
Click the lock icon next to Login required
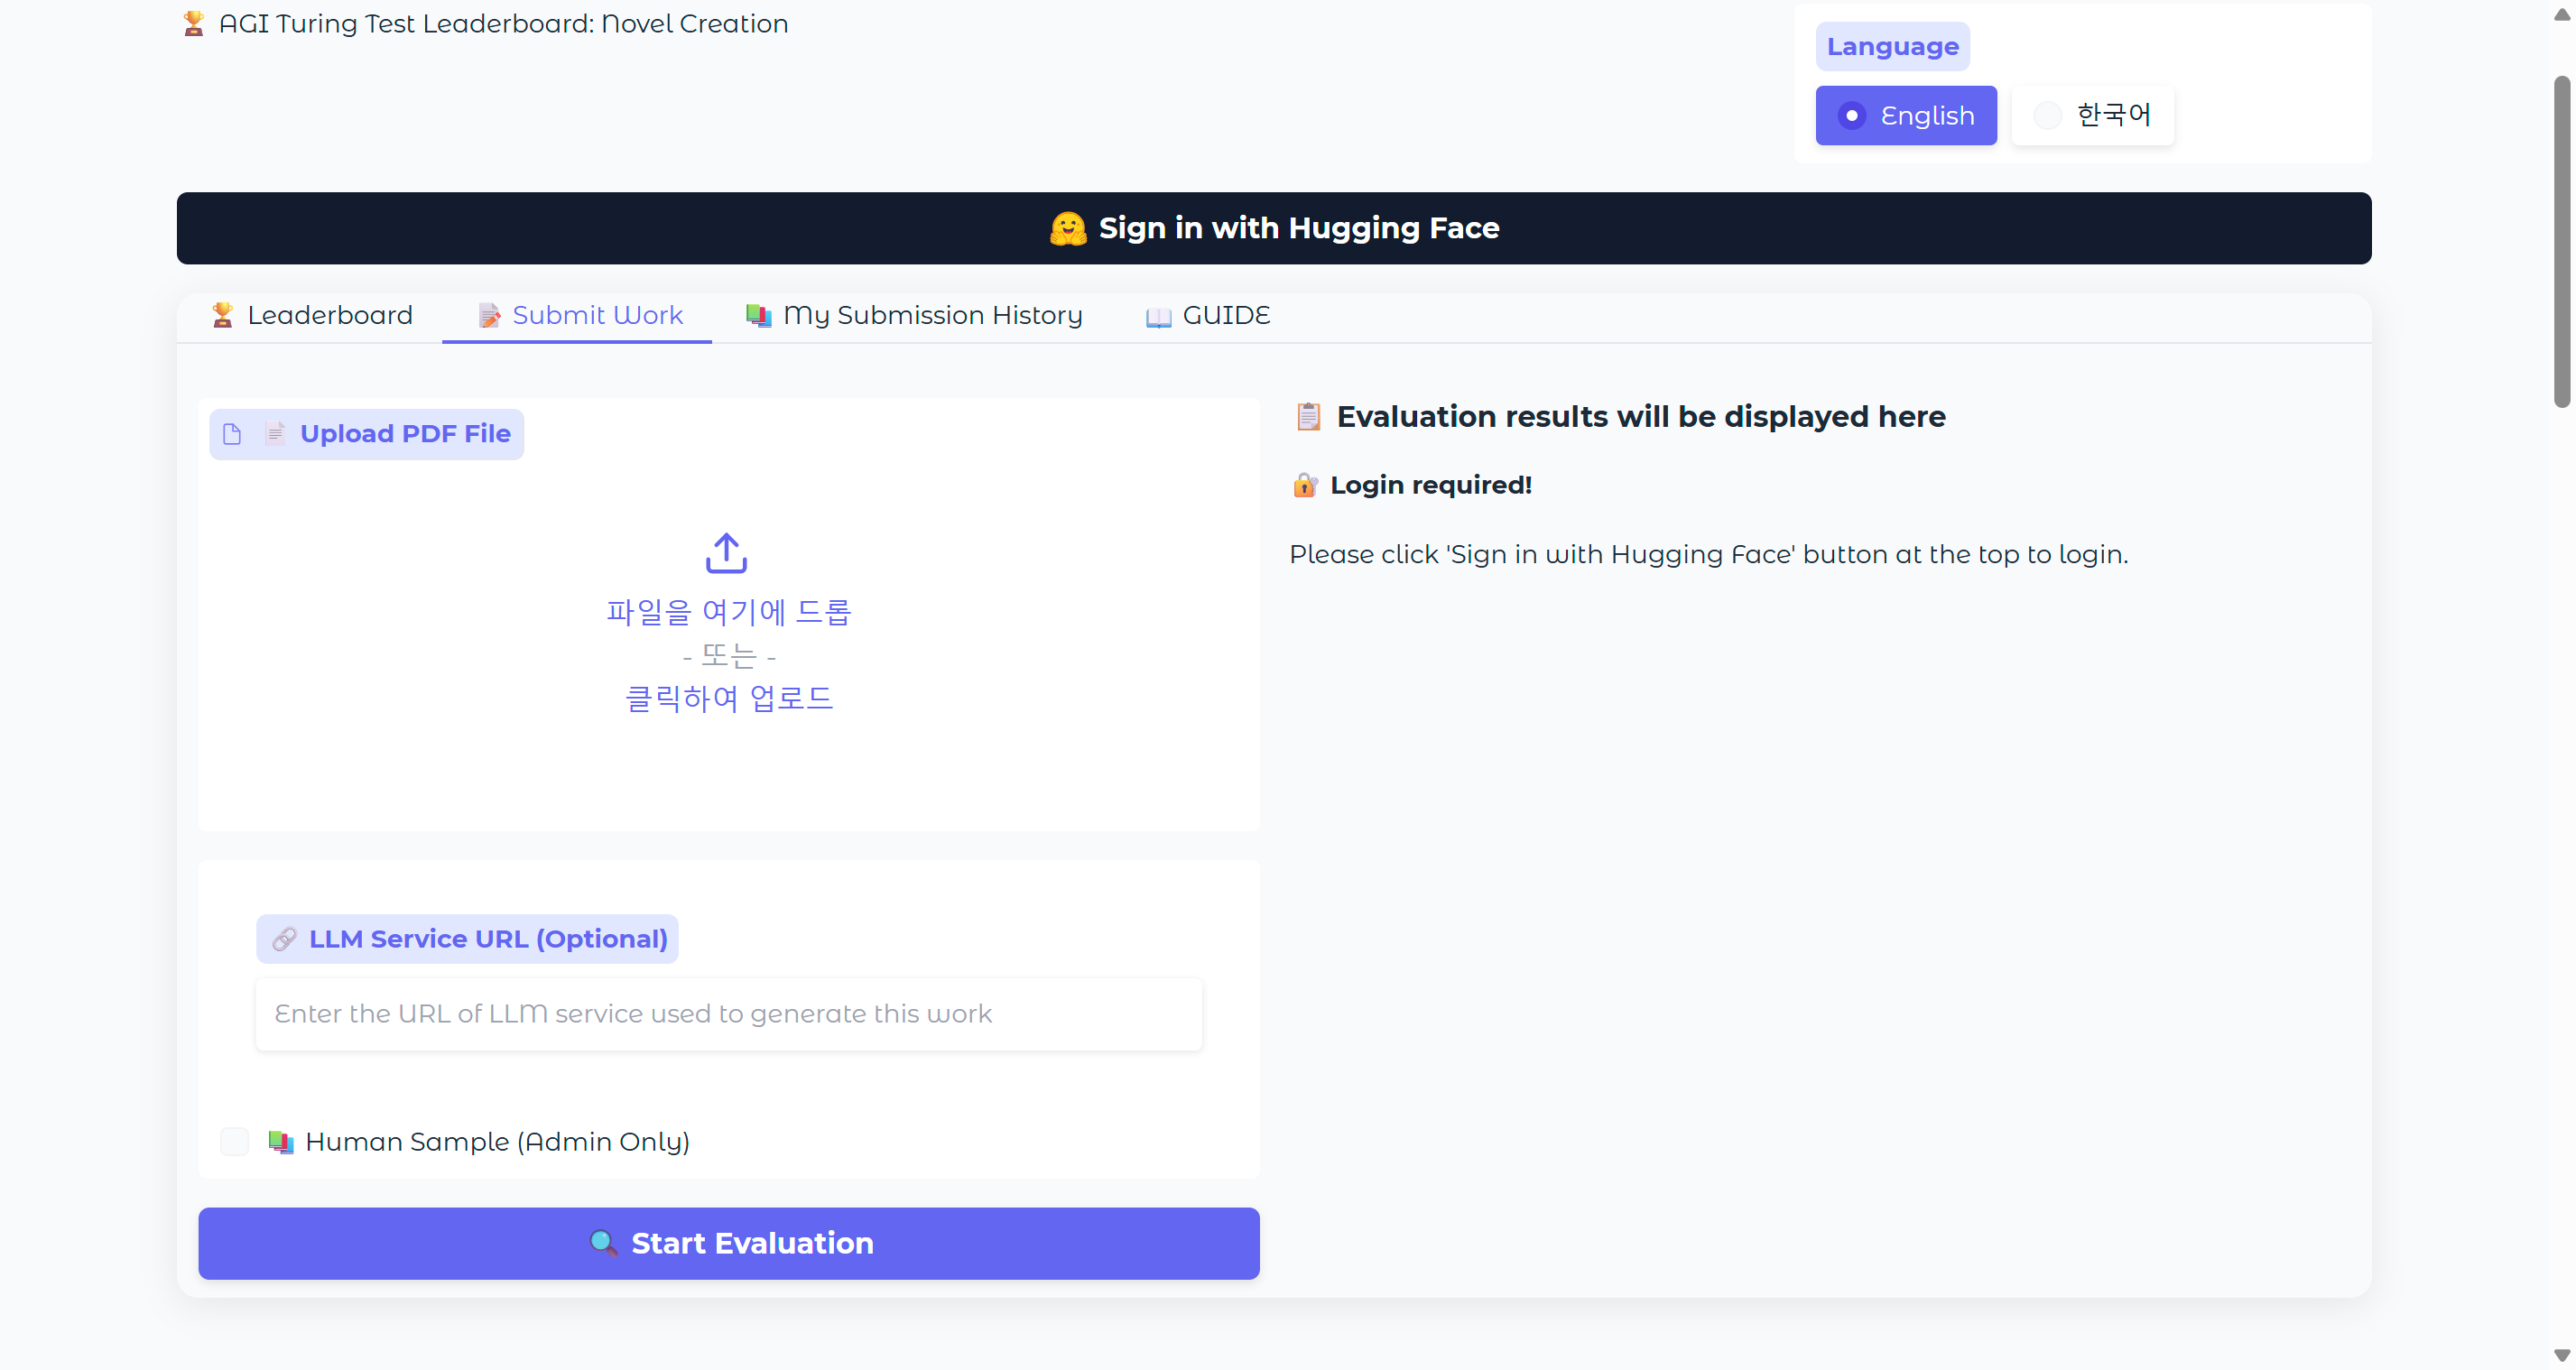point(1304,485)
